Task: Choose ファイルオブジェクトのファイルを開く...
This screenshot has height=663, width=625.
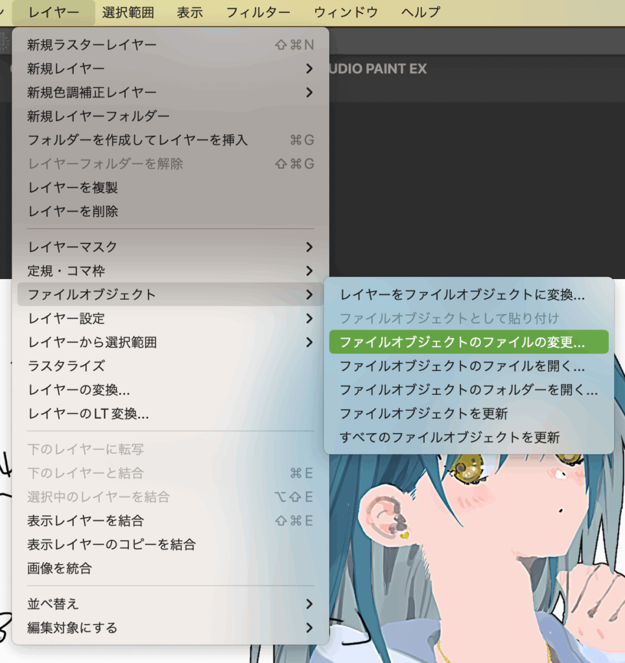Action: [x=469, y=366]
